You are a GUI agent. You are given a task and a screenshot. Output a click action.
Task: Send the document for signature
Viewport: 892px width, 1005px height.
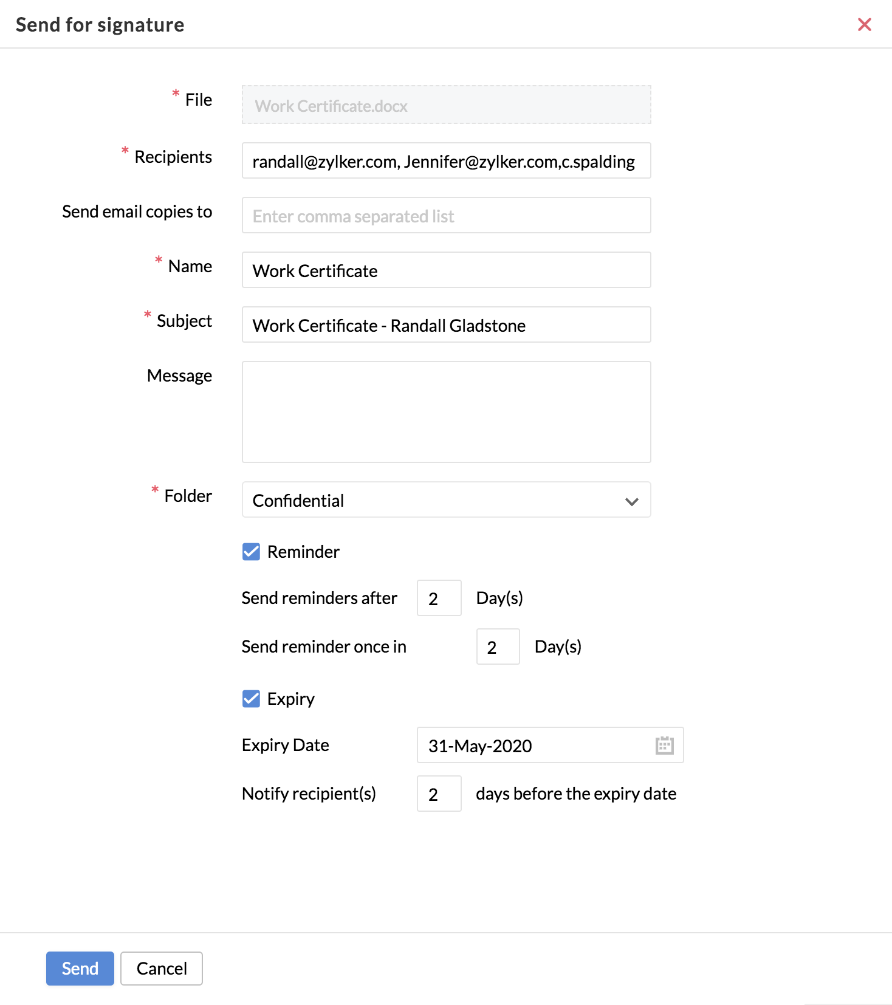point(80,969)
